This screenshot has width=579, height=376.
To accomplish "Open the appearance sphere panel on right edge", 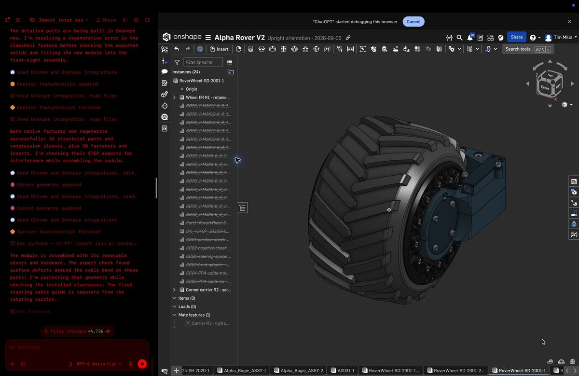I will pyautogui.click(x=574, y=224).
